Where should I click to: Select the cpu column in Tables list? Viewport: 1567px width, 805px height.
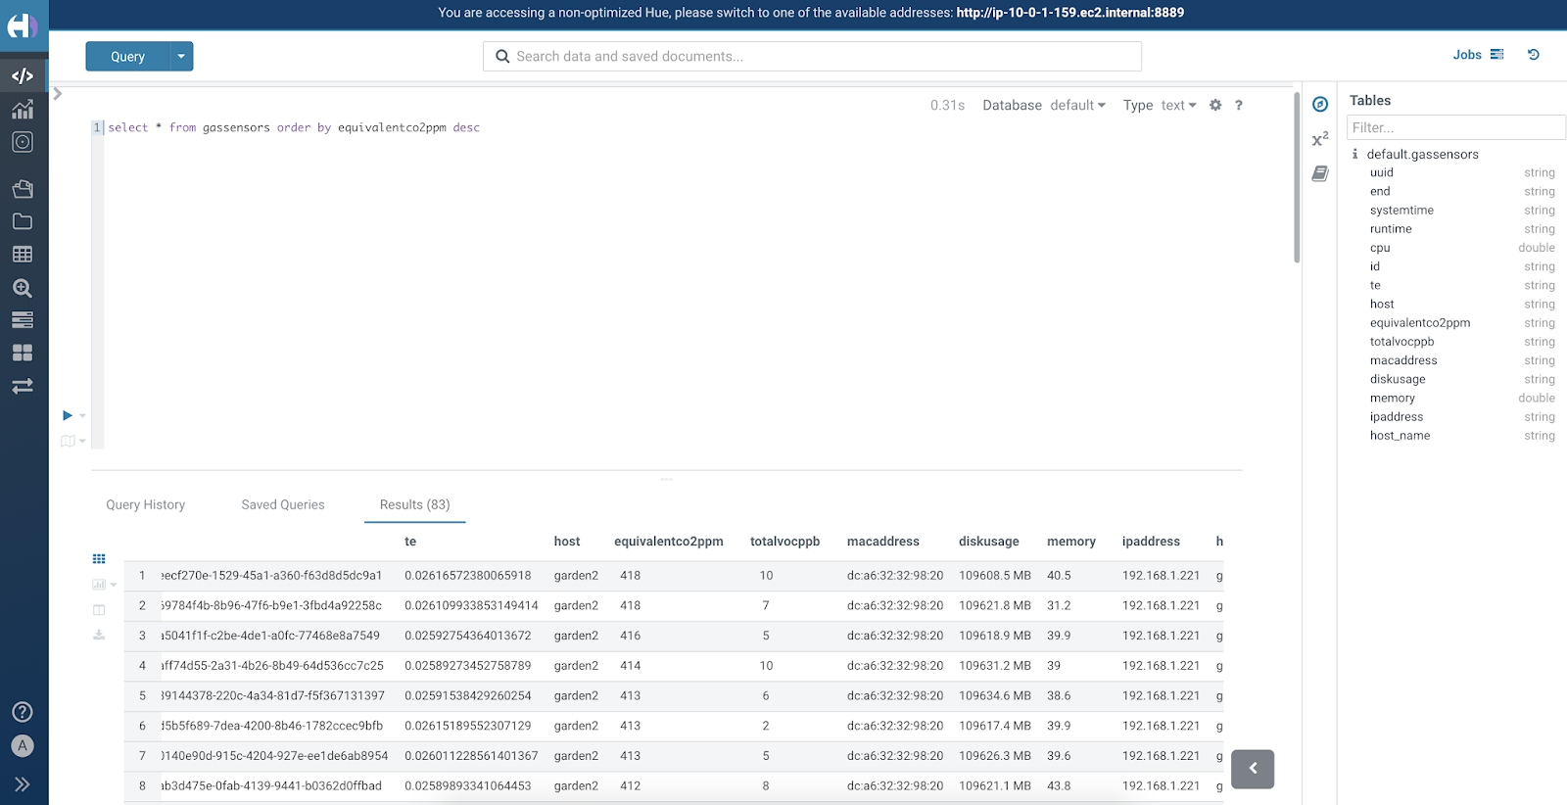[x=1380, y=248]
